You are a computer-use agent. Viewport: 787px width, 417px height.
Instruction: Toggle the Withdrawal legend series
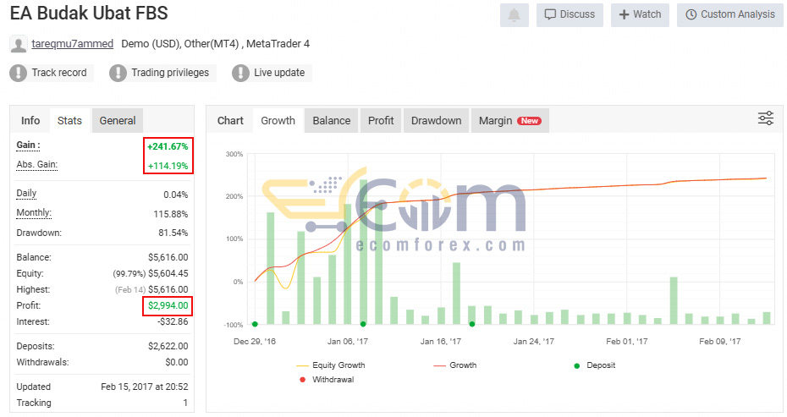tap(327, 380)
